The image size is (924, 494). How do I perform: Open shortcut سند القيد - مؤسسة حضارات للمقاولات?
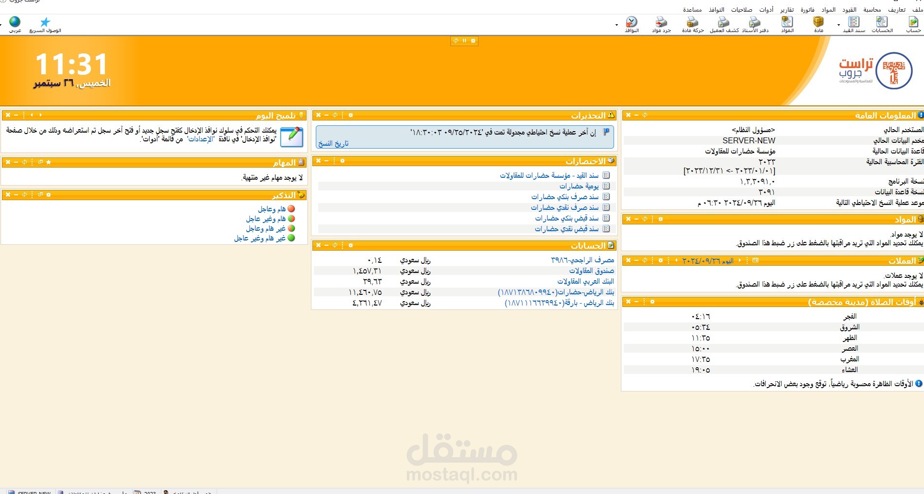[x=549, y=175]
